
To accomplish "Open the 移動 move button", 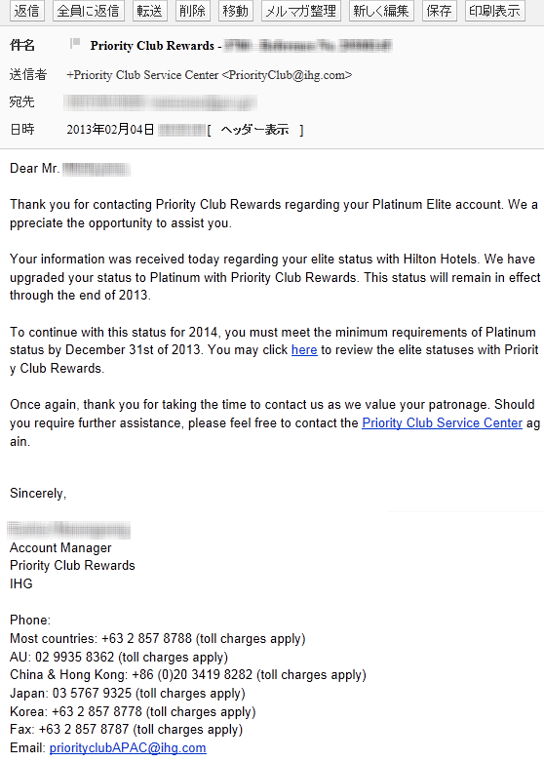I will point(236,11).
